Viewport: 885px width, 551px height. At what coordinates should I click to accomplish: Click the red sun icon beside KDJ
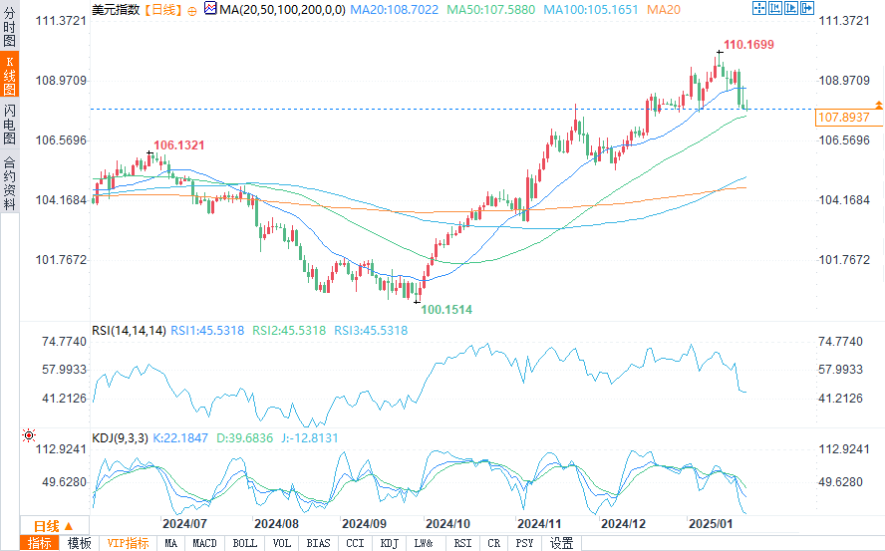(x=29, y=436)
